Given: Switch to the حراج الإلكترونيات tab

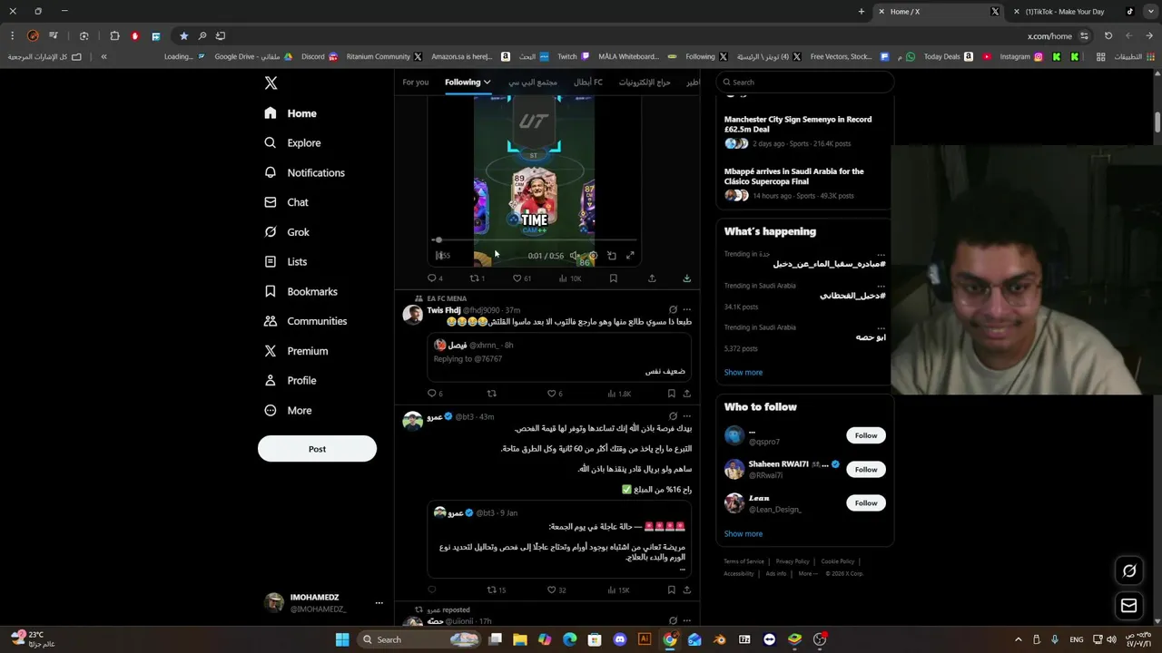Looking at the screenshot, I should pyautogui.click(x=645, y=83).
